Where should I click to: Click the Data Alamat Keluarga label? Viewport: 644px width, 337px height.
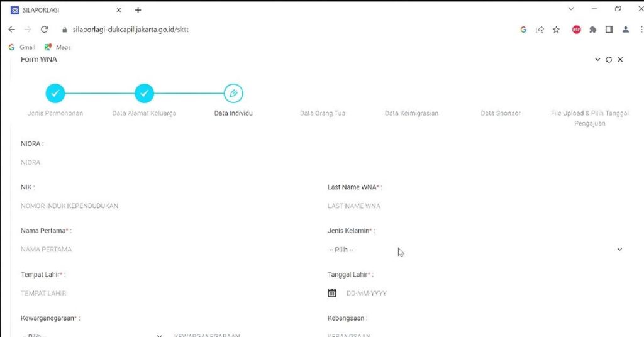[144, 113]
